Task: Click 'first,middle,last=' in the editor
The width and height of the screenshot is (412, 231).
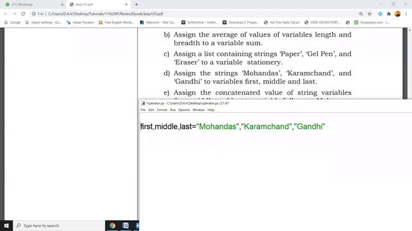Action: pyautogui.click(x=169, y=126)
